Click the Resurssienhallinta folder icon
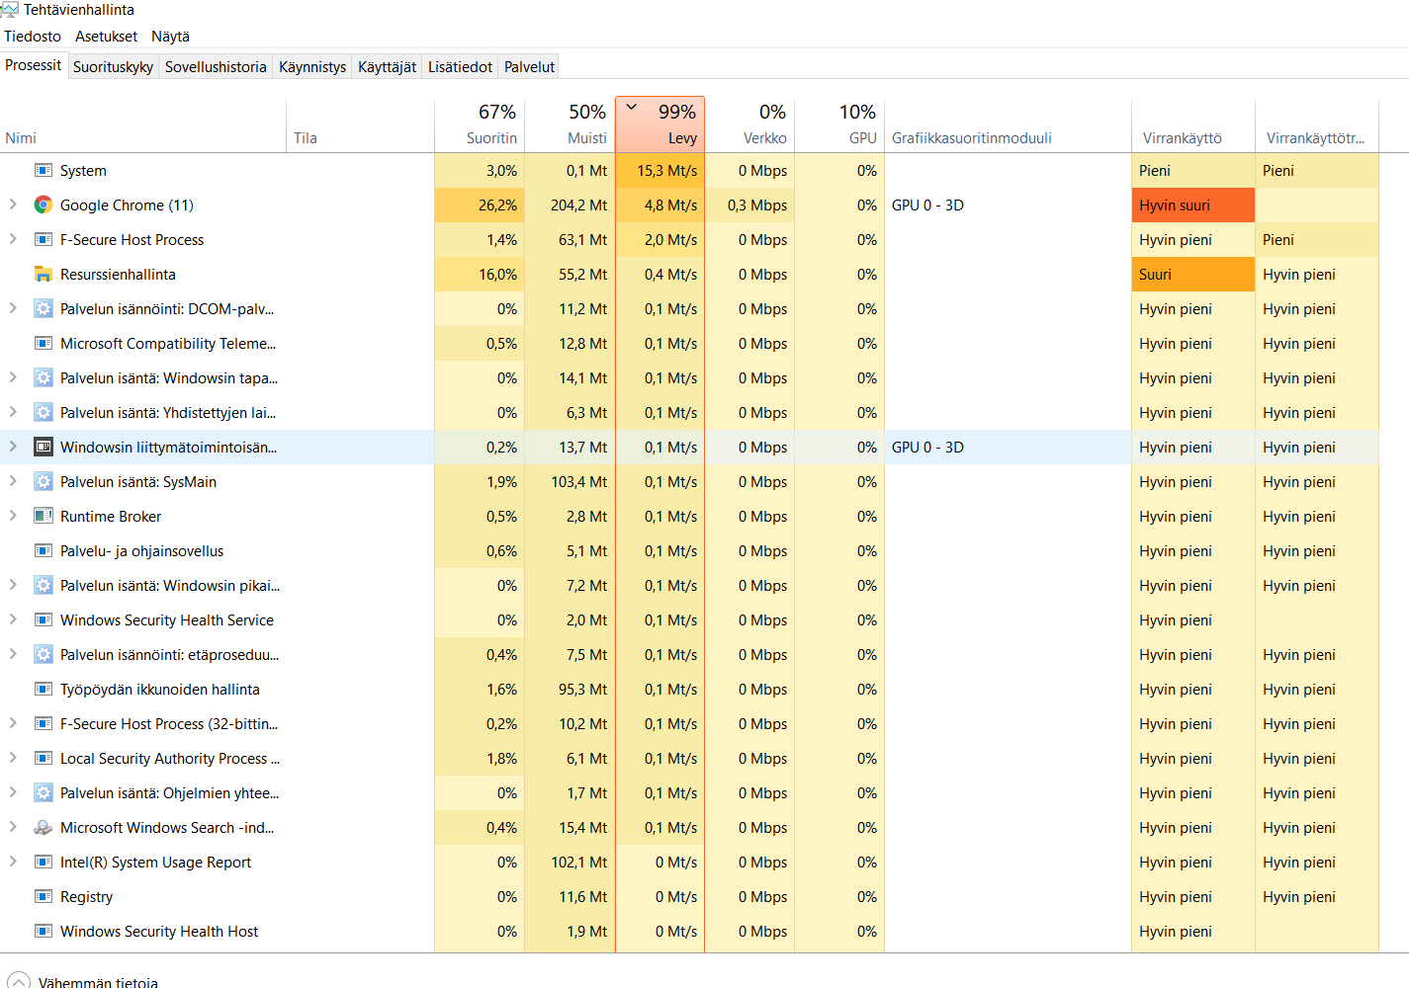 click(x=44, y=275)
